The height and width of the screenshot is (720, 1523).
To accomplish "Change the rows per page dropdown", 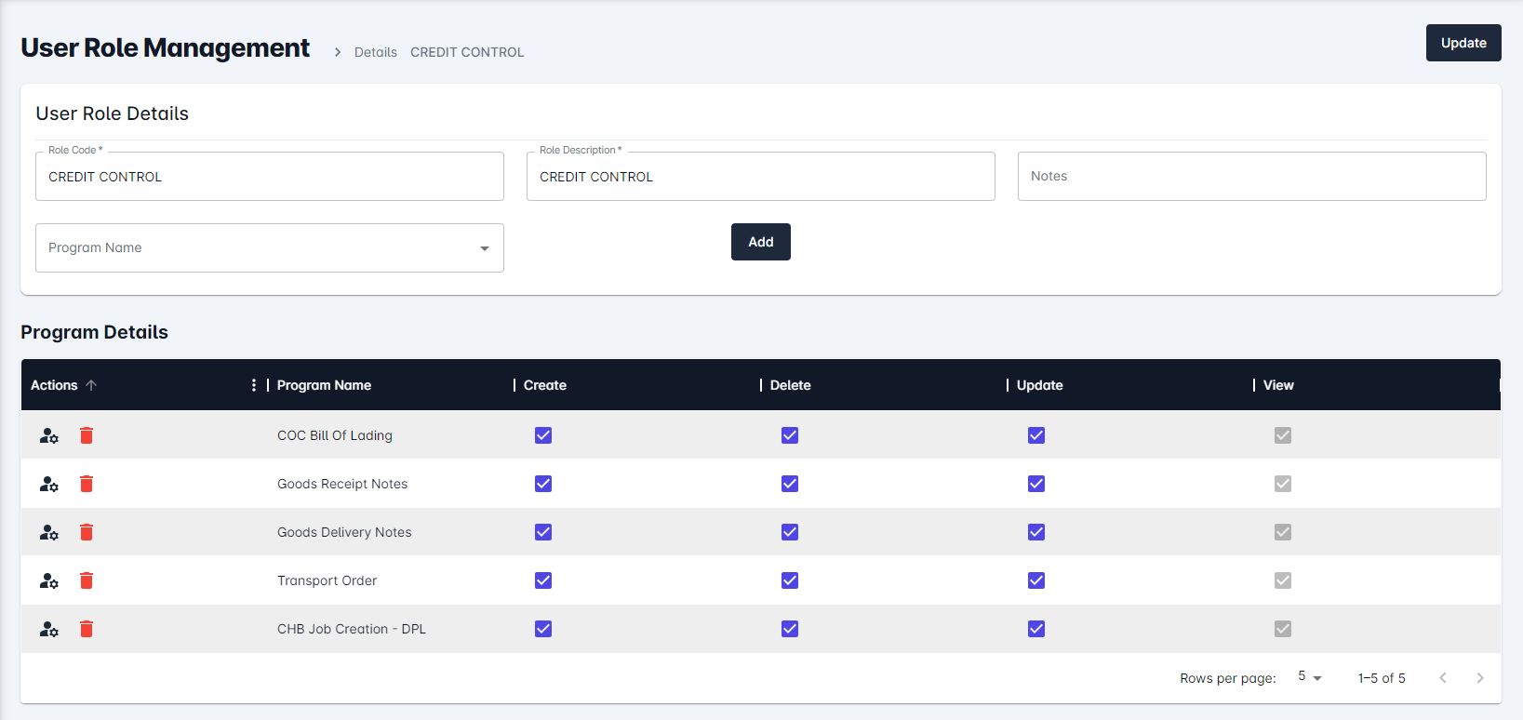I will coord(1309,677).
